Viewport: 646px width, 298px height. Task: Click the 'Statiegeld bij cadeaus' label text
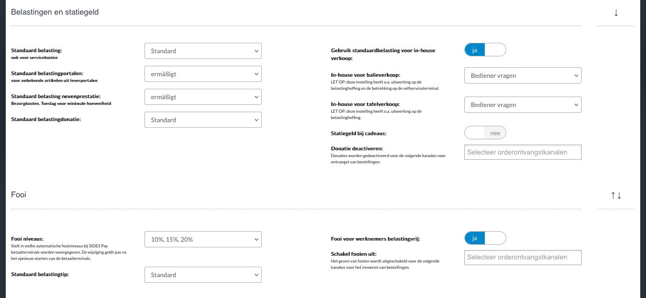(359, 134)
